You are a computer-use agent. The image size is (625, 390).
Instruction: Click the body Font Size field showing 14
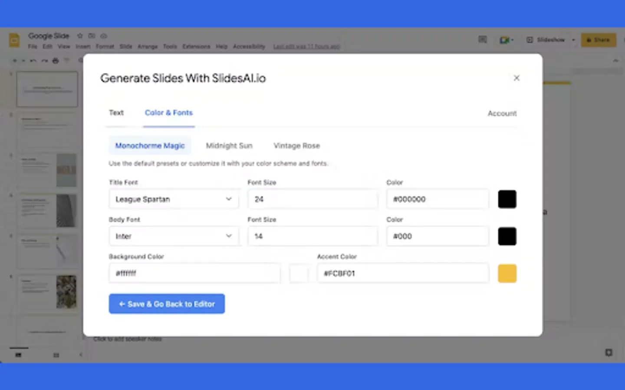tap(312, 236)
